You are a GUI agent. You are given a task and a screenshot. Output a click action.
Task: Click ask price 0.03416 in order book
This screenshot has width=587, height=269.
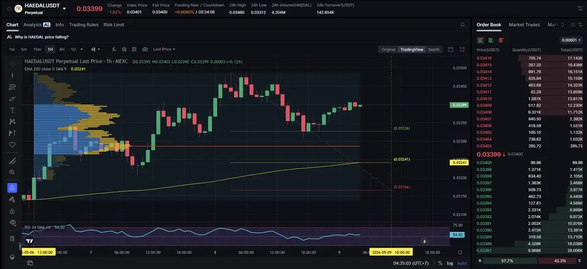(484, 58)
